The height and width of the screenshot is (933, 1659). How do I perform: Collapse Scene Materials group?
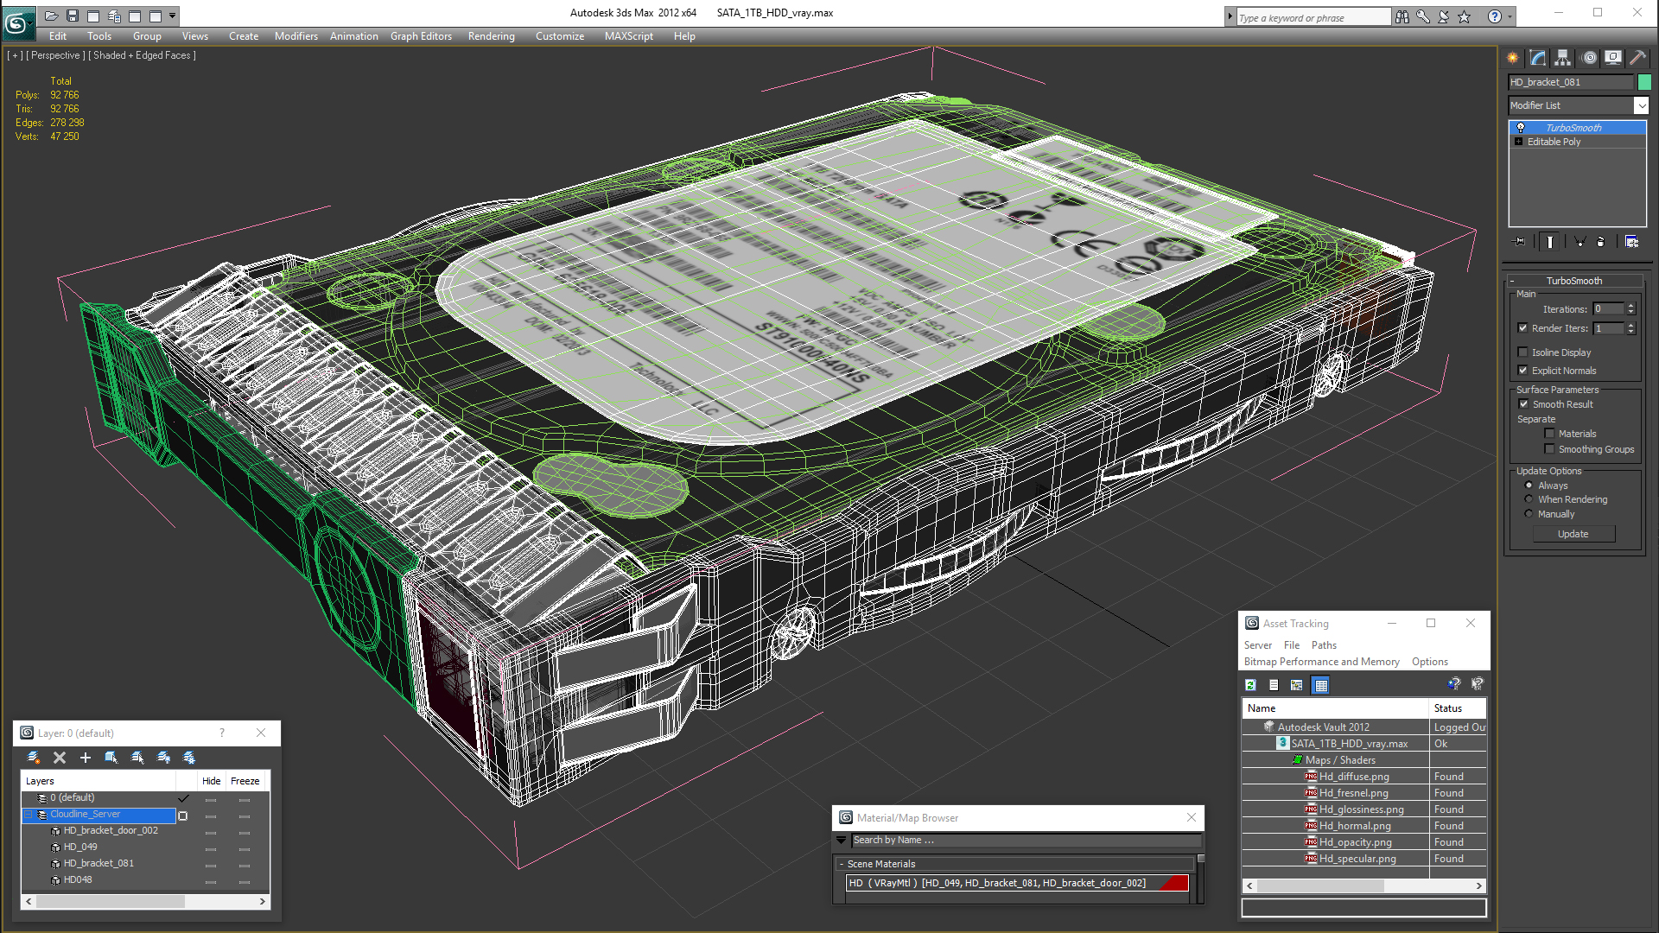[842, 864]
